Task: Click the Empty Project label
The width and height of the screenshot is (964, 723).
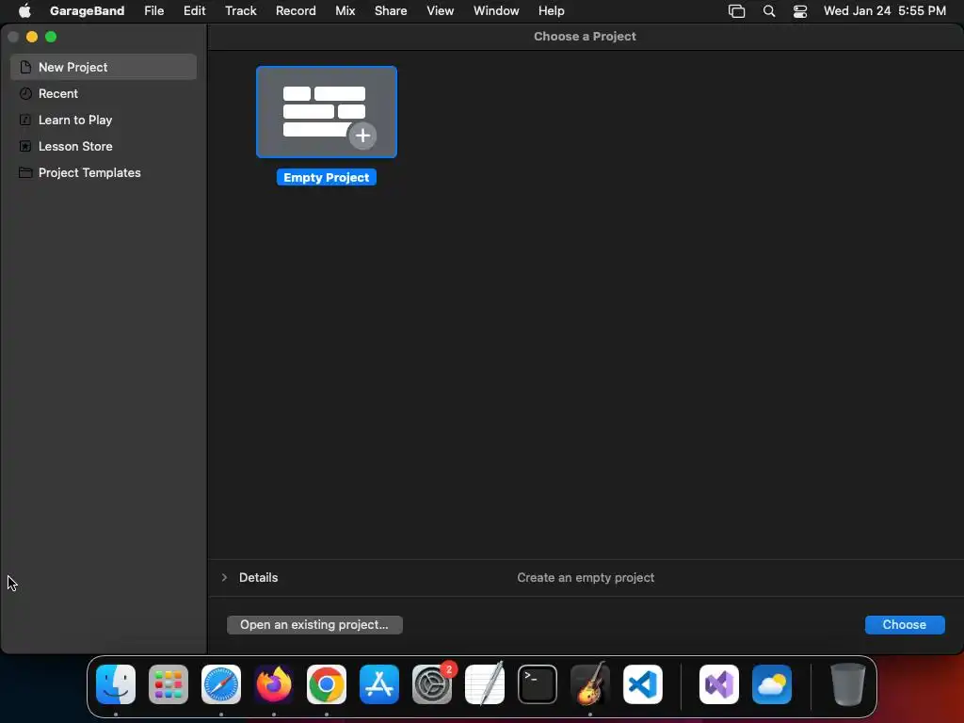Action: [327, 178]
